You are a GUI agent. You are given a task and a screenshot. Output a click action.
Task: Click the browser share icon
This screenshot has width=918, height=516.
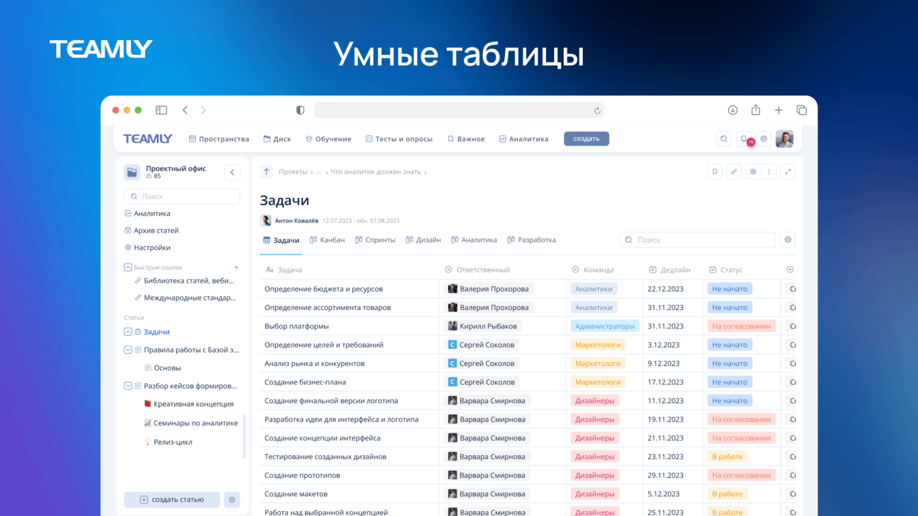(x=756, y=109)
